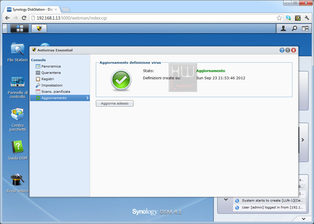Click the browser forward arrow
The image size is (314, 224).
tap(16, 18)
